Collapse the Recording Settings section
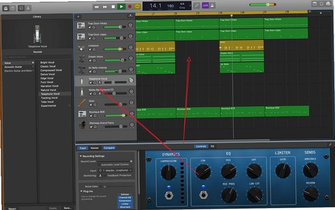Screen dimensions: 335x210 (x=81, y=157)
